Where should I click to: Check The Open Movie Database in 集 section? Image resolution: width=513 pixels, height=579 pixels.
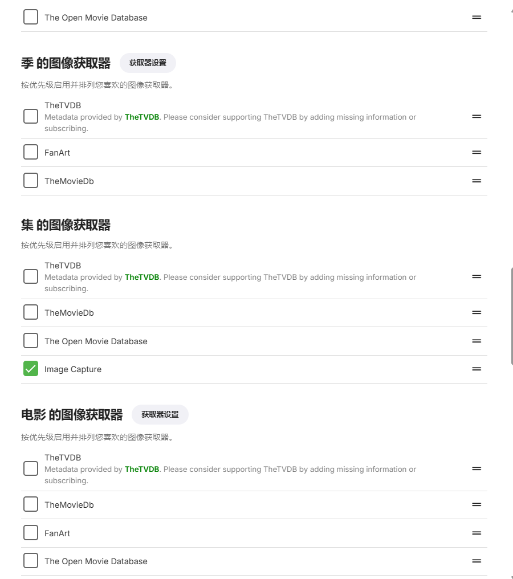click(31, 341)
